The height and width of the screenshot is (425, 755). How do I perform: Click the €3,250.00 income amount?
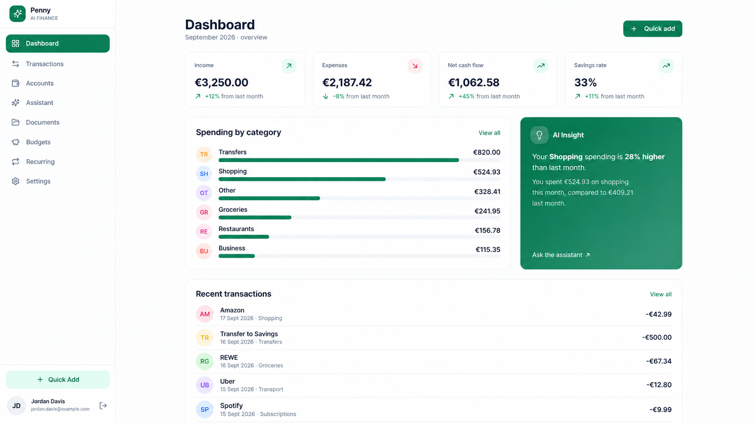pos(221,83)
